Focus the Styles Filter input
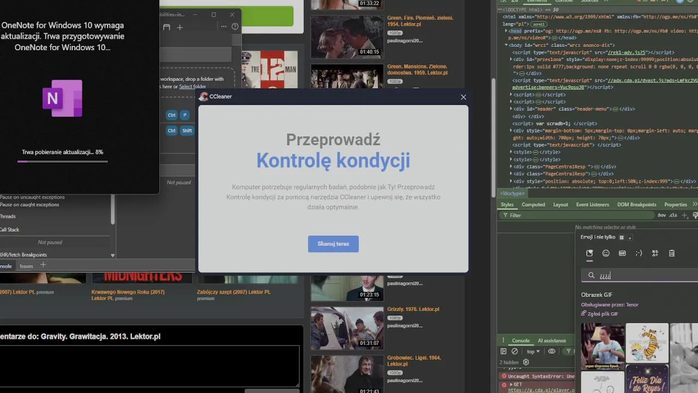 (x=578, y=216)
